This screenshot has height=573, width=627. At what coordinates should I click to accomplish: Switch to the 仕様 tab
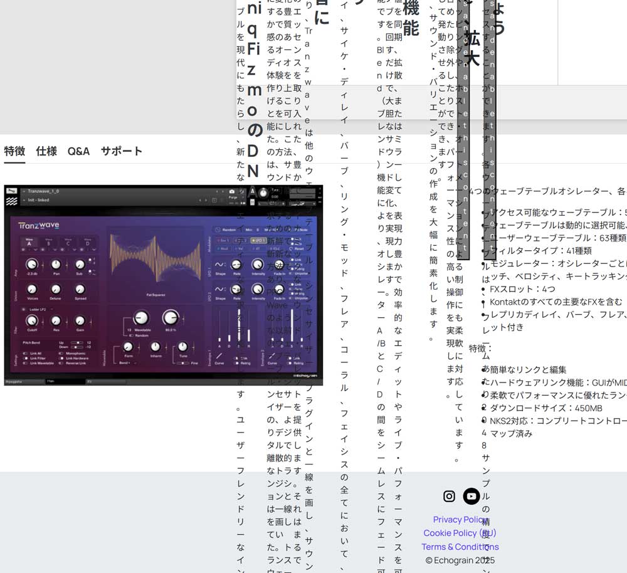pyautogui.click(x=46, y=151)
